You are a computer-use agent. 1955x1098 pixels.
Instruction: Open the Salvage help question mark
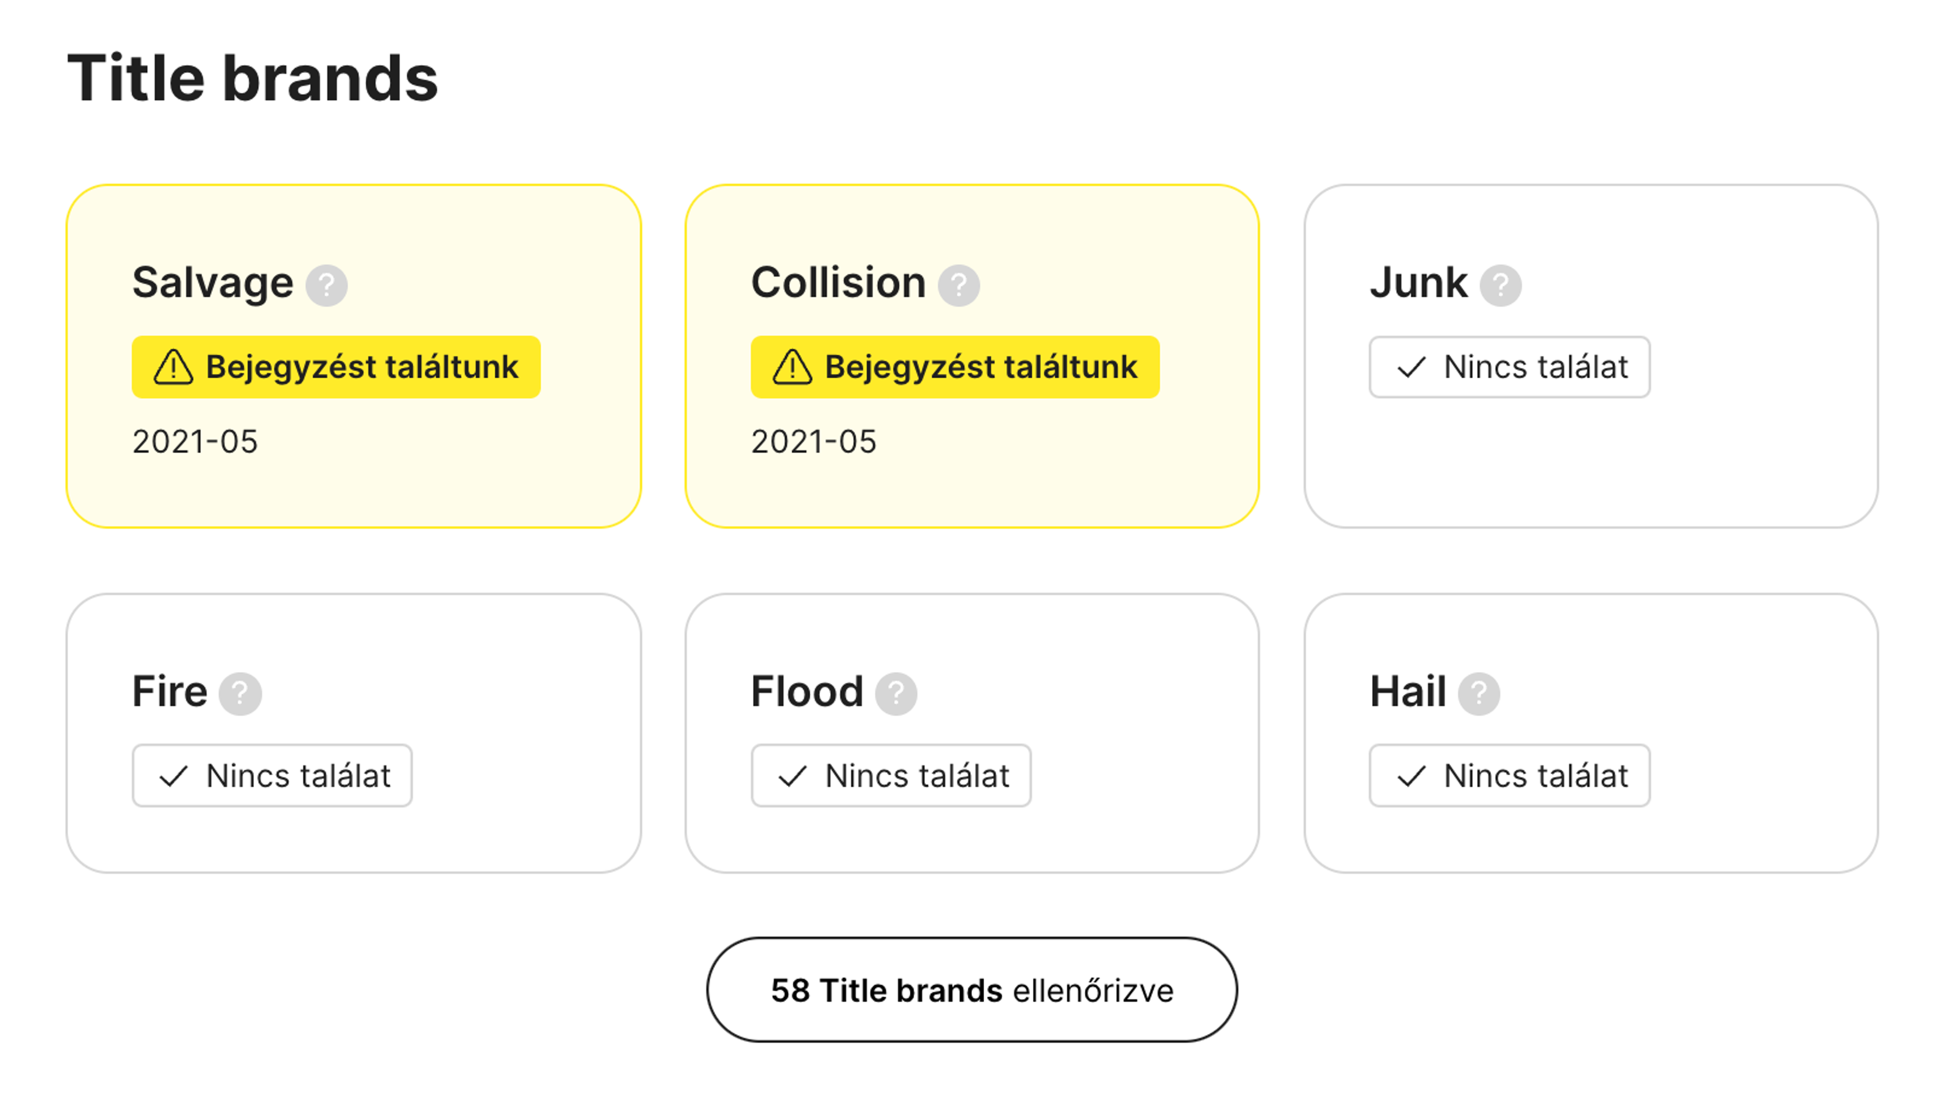click(x=326, y=285)
